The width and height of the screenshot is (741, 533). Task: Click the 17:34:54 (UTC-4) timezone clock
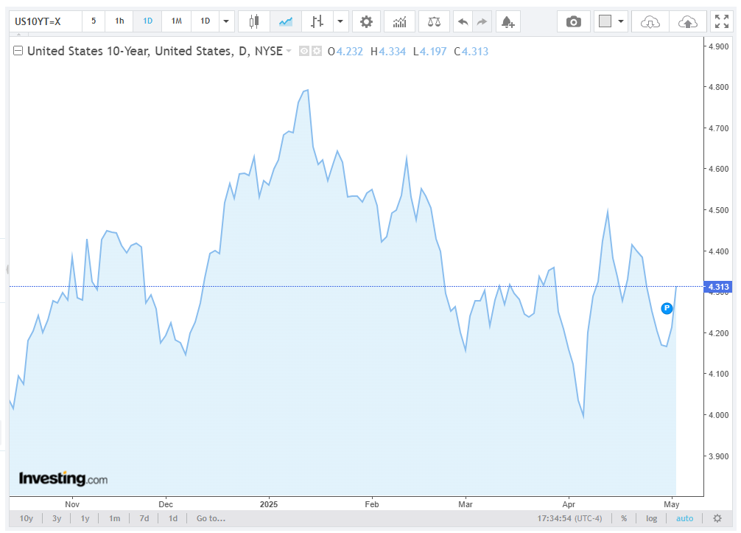tap(569, 518)
